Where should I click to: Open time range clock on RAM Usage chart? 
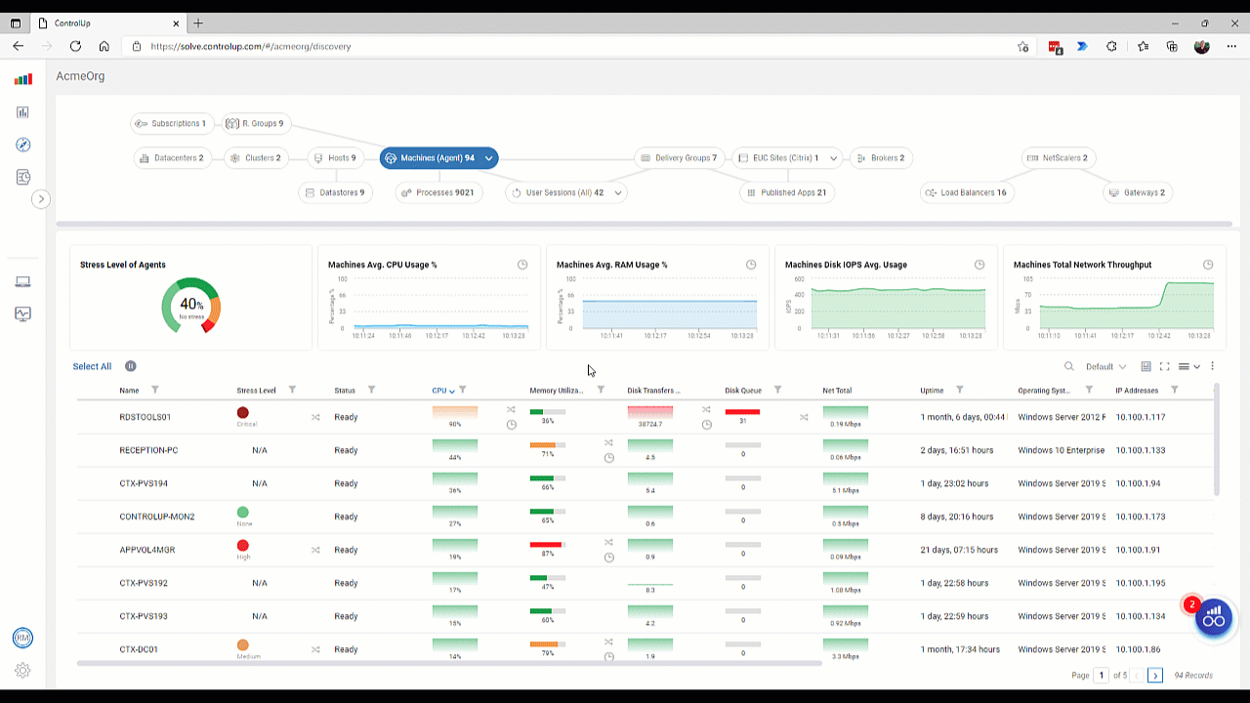click(751, 265)
